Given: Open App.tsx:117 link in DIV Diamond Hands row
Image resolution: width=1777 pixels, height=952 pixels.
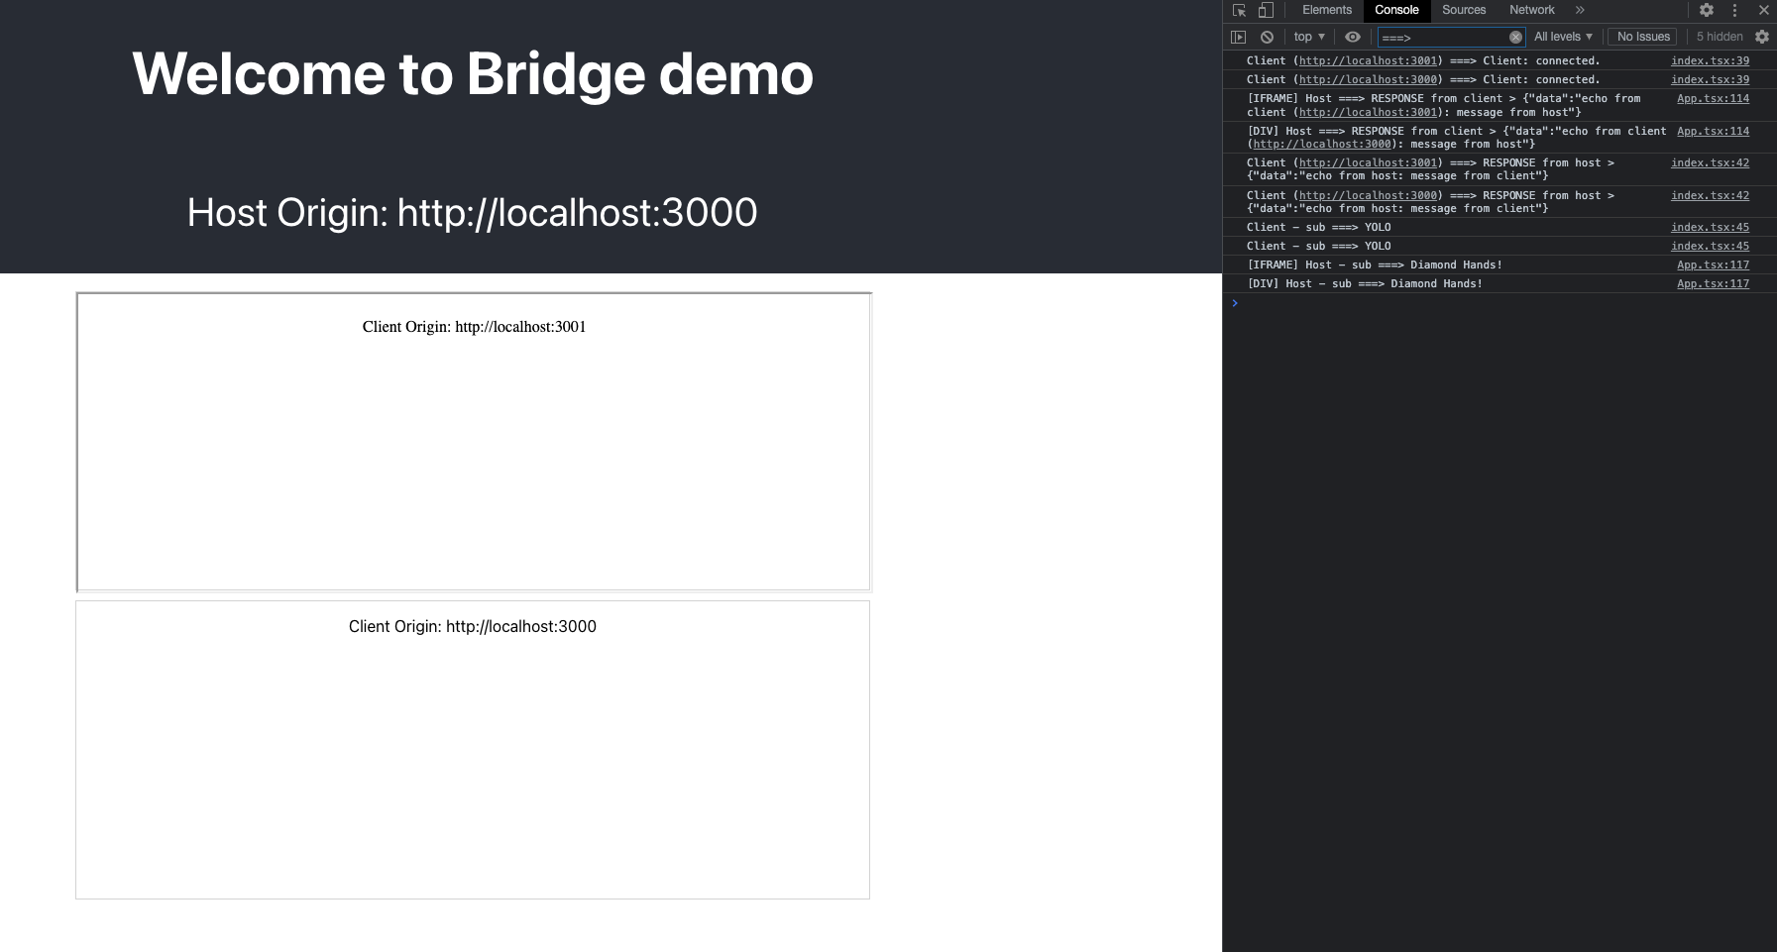Looking at the screenshot, I should (x=1713, y=283).
